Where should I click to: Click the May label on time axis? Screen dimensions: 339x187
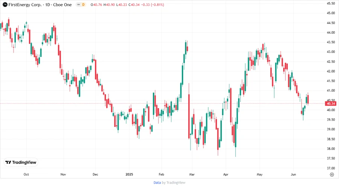coord(260,174)
